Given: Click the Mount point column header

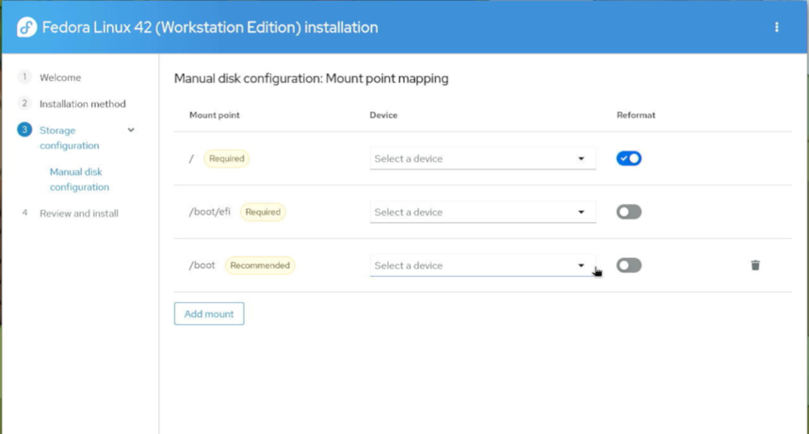Looking at the screenshot, I should (215, 115).
